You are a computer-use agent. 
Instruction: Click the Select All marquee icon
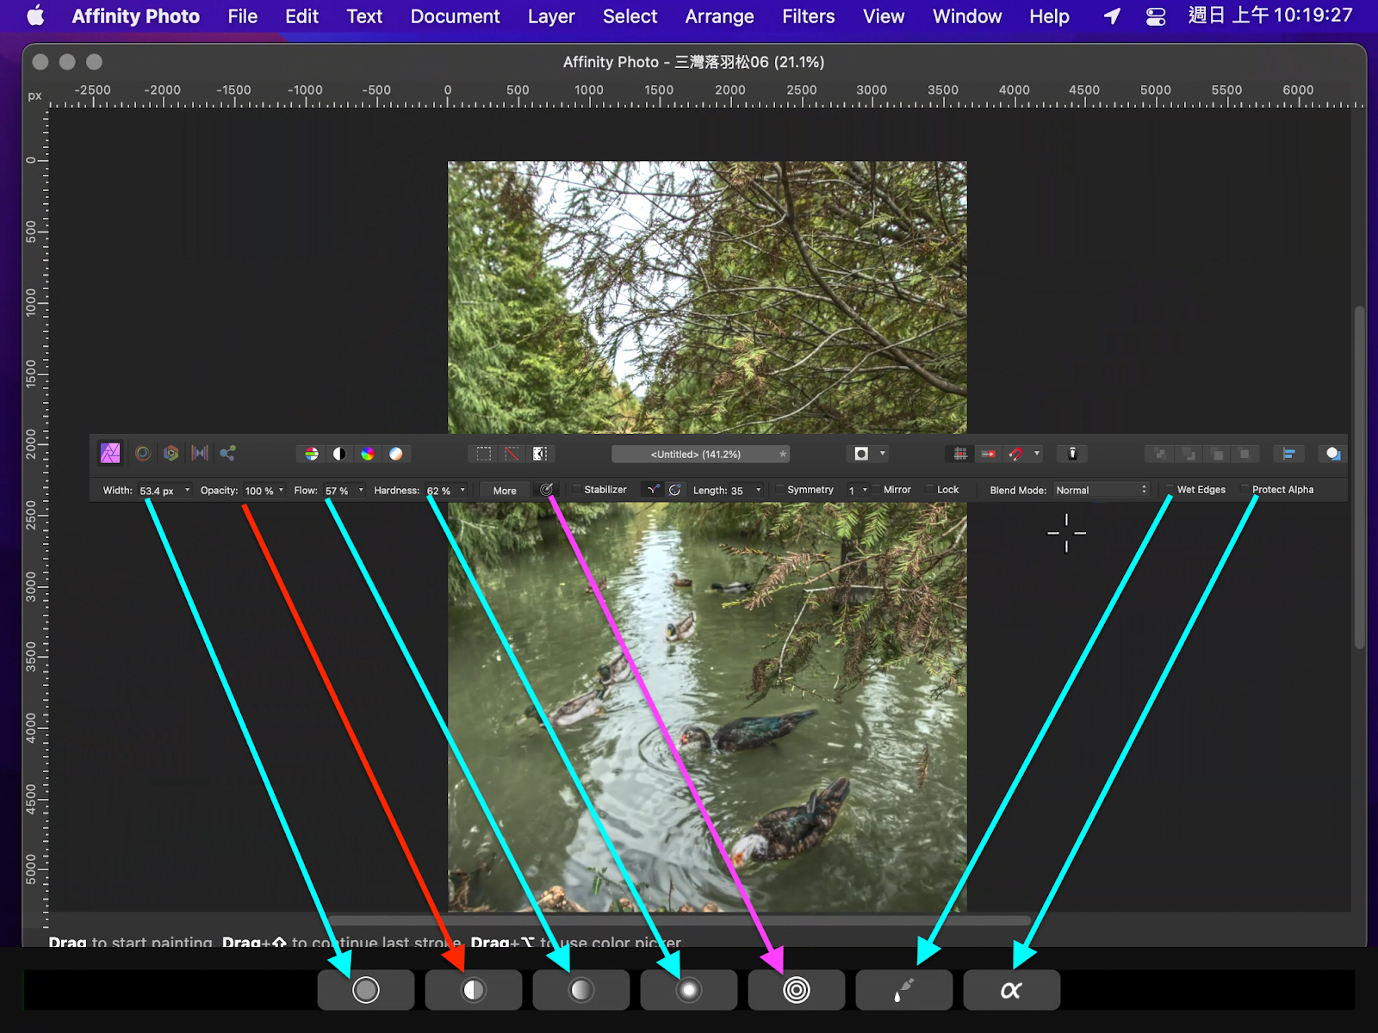pyautogui.click(x=484, y=454)
